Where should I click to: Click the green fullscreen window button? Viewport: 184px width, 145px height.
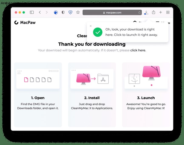click(x=24, y=12)
